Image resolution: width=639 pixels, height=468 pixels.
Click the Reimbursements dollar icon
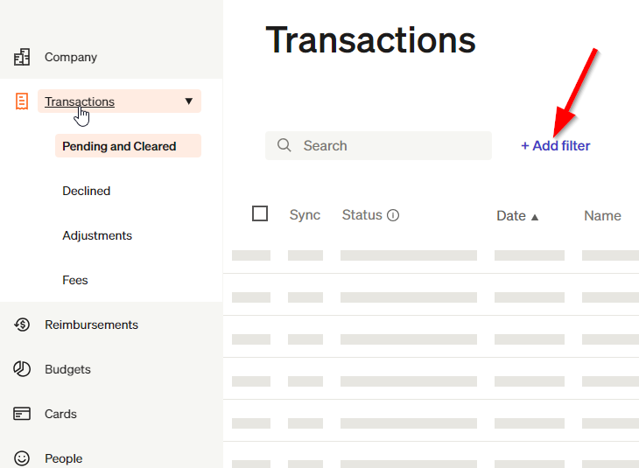(22, 325)
